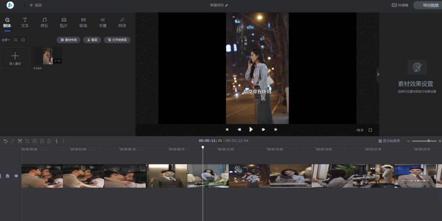Open the 转场 transitions tab
Image resolution: width=442 pixels, height=221 pixels.
[83, 22]
